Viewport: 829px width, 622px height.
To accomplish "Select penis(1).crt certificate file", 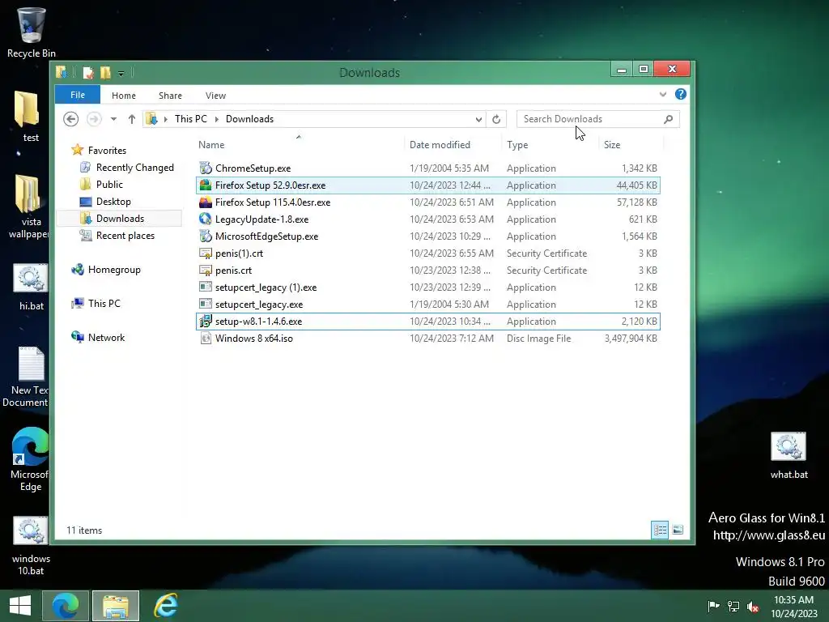I will tap(427, 253).
